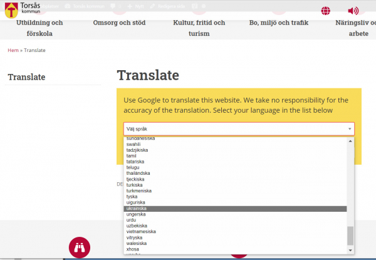Image resolution: width=376 pixels, height=260 pixels.
Task: Pick thailändska from the language list
Action: [138, 174]
